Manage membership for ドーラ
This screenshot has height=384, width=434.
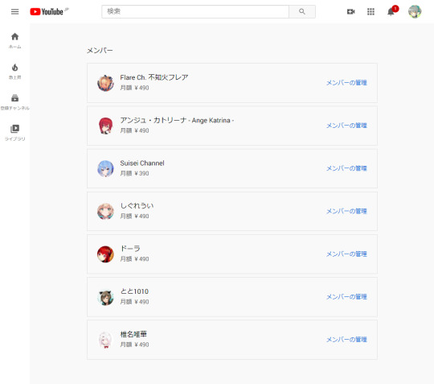[x=346, y=254]
